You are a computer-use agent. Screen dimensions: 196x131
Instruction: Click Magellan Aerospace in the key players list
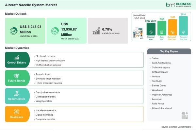pyautogui.click(x=161, y=95)
